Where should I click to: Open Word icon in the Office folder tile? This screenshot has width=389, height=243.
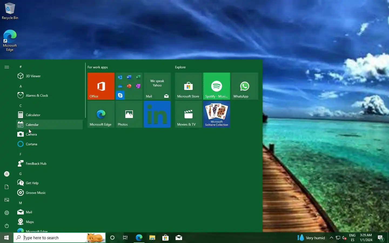(x=129, y=77)
